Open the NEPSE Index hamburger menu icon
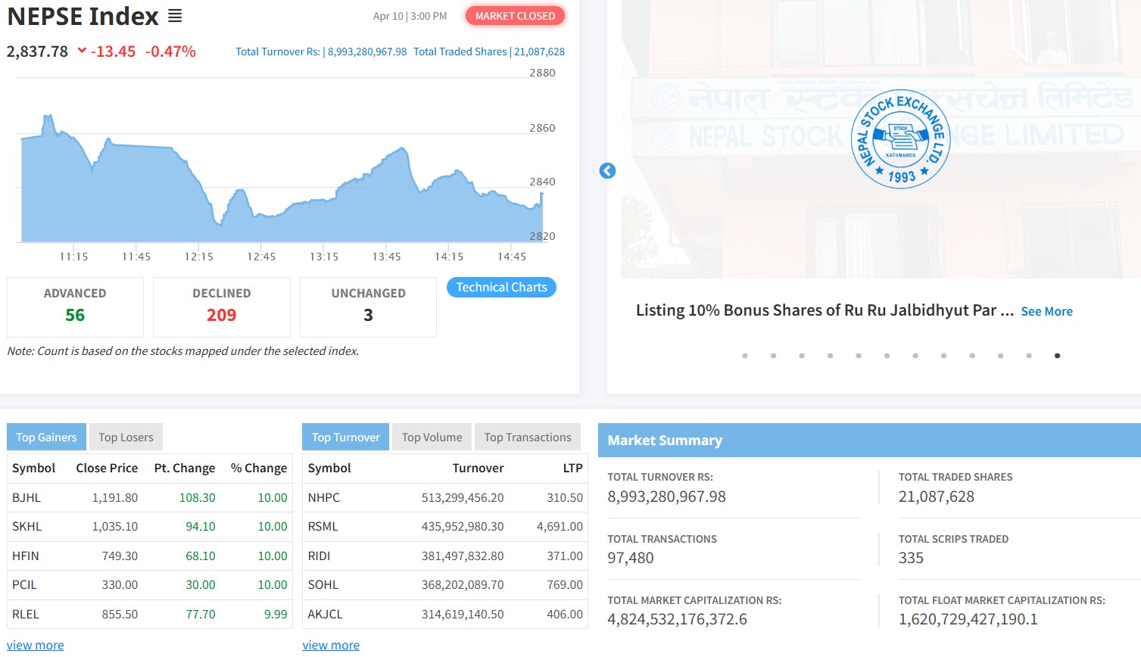 pyautogui.click(x=175, y=16)
